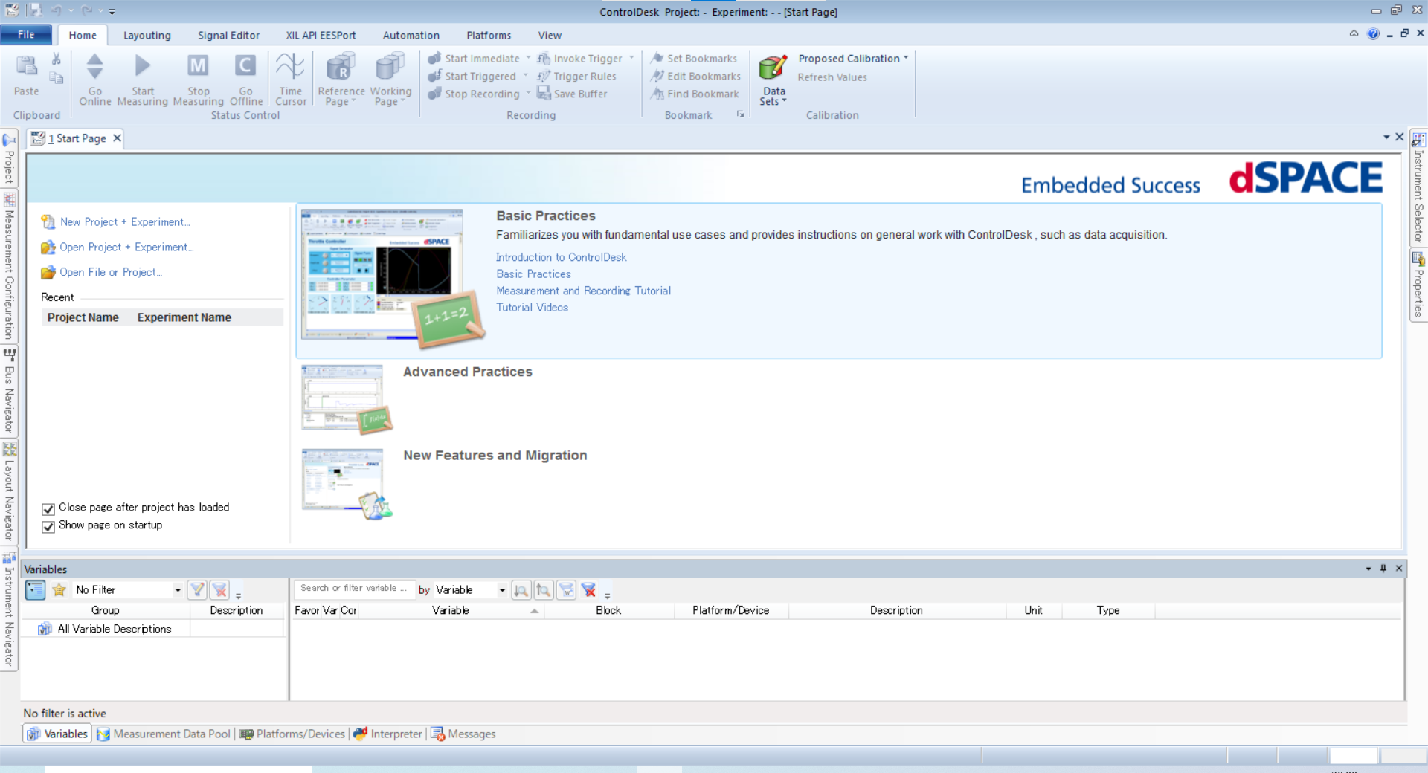Toggle Show page on startup checkbox
Image resolution: width=1428 pixels, height=773 pixels.
[x=48, y=526]
